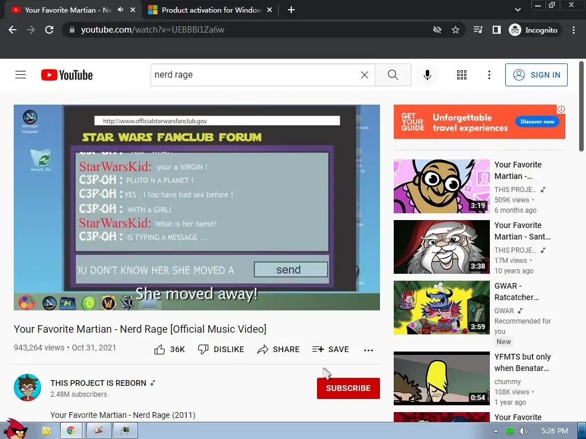Viewport: 586px width, 439px height.
Task: Close the Product activation tab
Action: (270, 10)
